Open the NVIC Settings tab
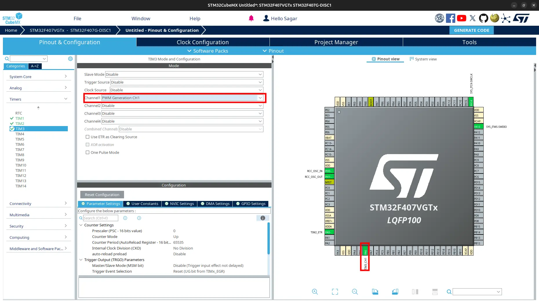Image resolution: width=539 pixels, height=303 pixels. [x=179, y=204]
